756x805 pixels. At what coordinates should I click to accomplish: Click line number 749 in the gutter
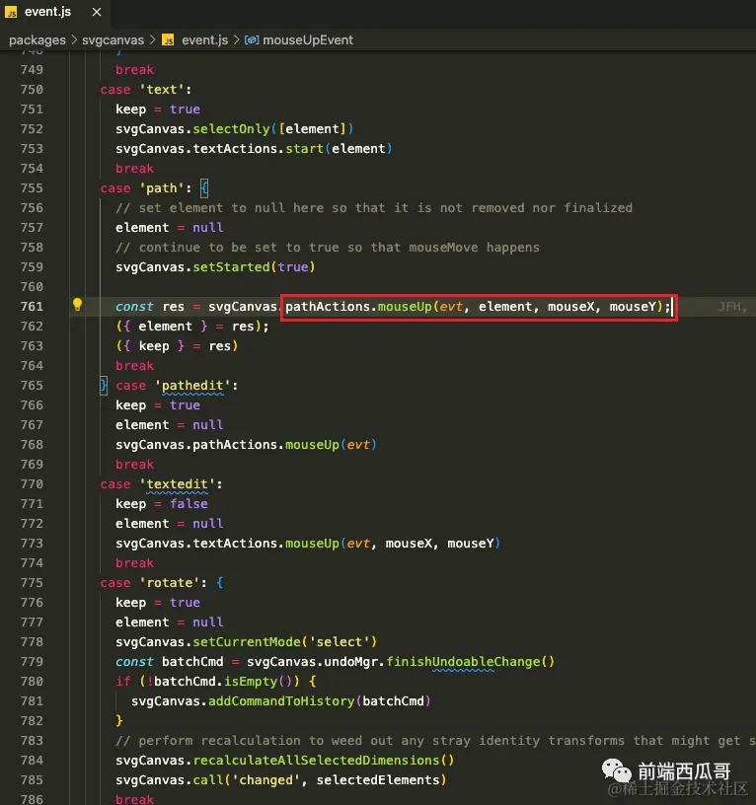(32, 70)
